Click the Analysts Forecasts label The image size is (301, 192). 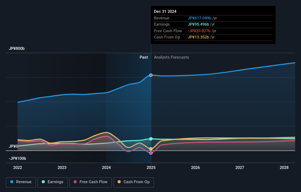[x=172, y=58]
